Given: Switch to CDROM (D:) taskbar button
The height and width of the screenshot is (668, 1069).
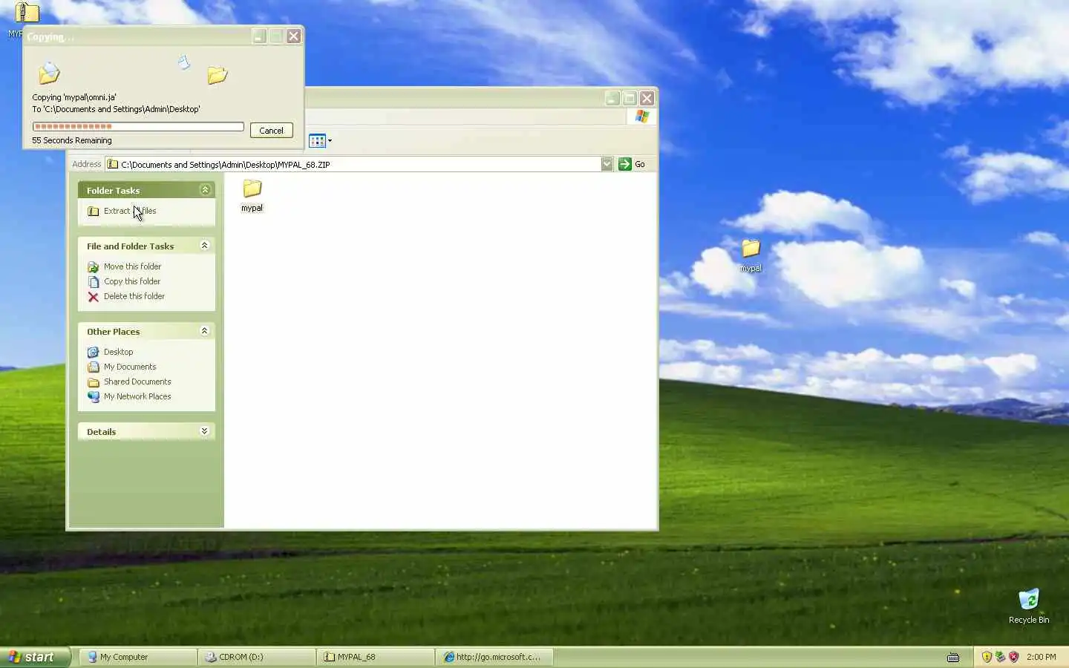Looking at the screenshot, I should (x=257, y=657).
